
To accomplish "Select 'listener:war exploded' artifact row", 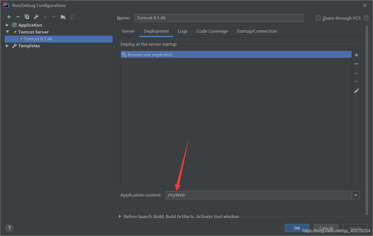I will pos(236,54).
